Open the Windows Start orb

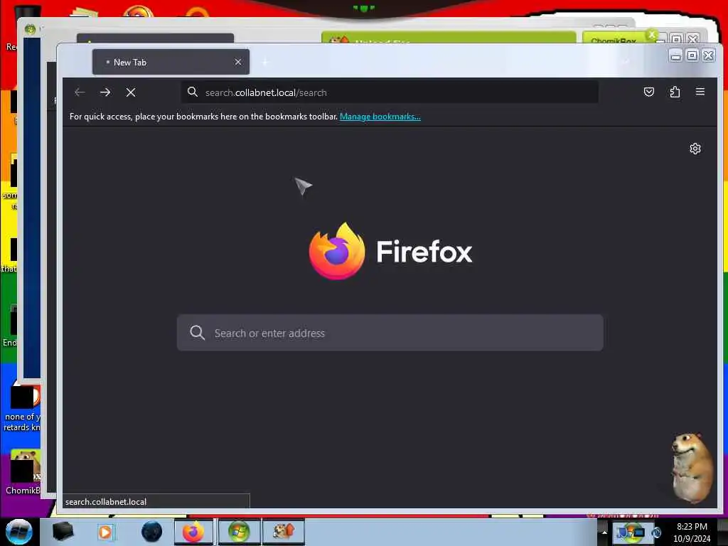tap(18, 532)
